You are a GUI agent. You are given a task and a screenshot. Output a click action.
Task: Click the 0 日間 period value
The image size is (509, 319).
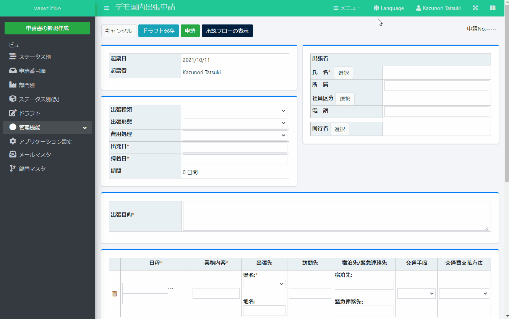190,172
